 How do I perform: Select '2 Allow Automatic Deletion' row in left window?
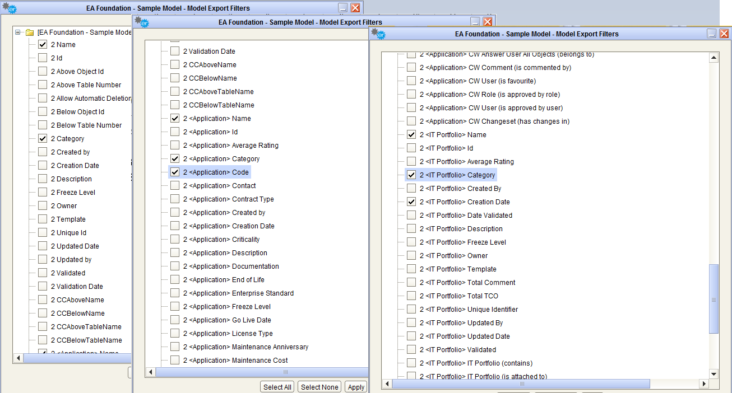[90, 99]
